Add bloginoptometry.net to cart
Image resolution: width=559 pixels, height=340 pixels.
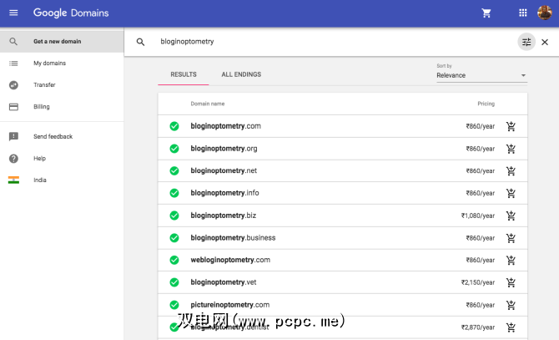tap(511, 171)
